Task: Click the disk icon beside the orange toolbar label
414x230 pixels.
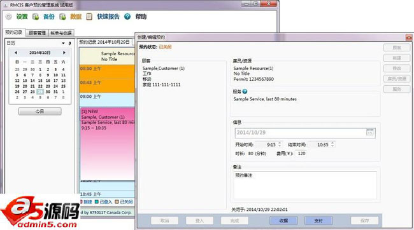Action: pos(62,17)
